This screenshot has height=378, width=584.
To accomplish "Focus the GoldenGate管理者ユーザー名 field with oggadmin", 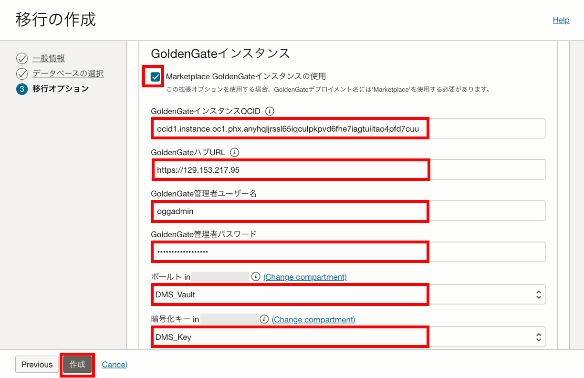I will point(347,211).
